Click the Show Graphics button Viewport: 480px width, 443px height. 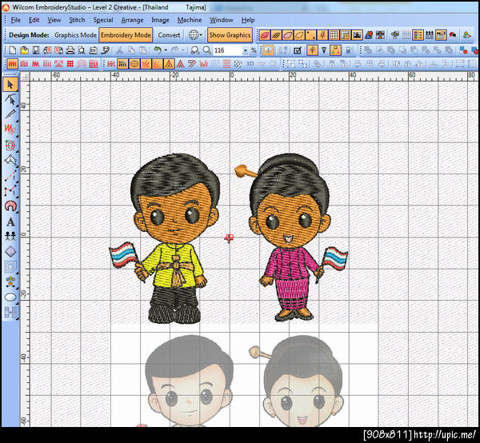coord(230,35)
